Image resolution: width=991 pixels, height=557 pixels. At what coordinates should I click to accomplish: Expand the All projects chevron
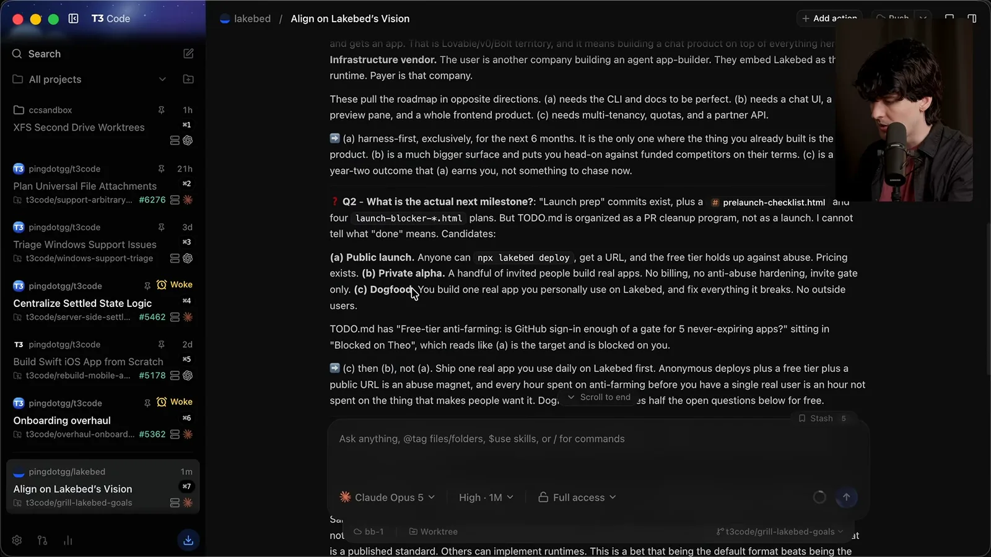click(x=162, y=79)
